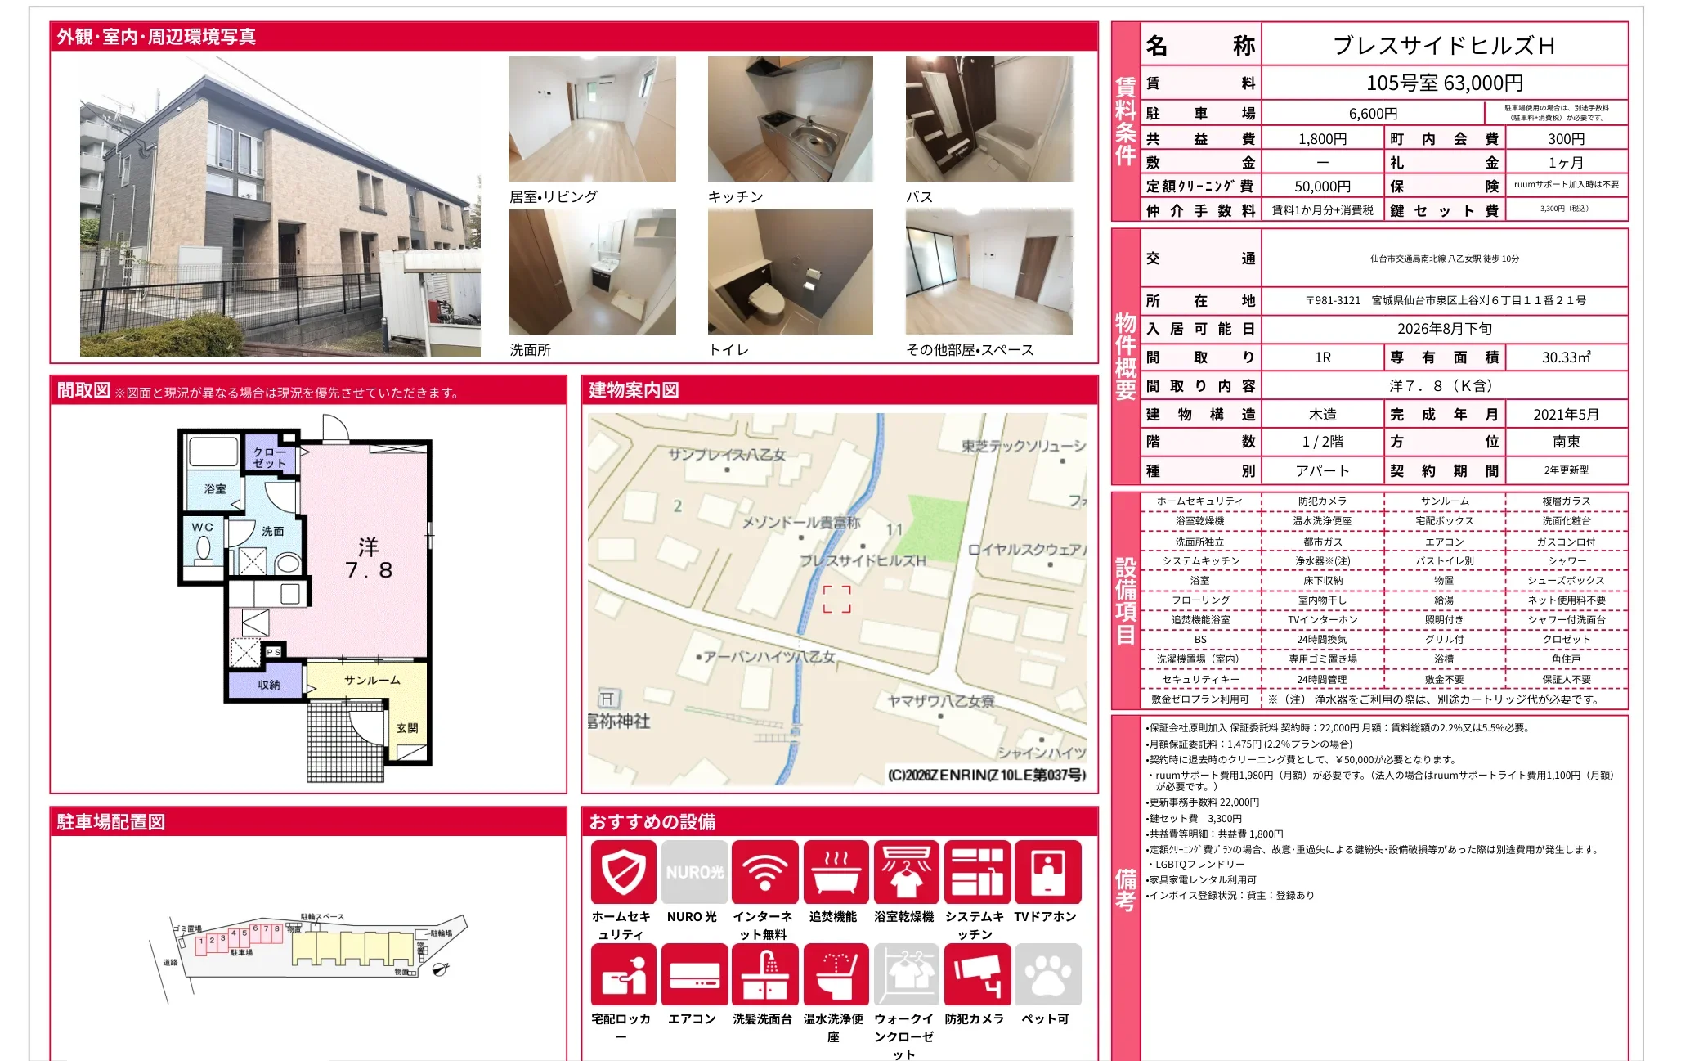Open the building exterior photo

[280, 206]
